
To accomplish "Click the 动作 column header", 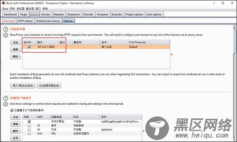I will (x=43, y=117).
